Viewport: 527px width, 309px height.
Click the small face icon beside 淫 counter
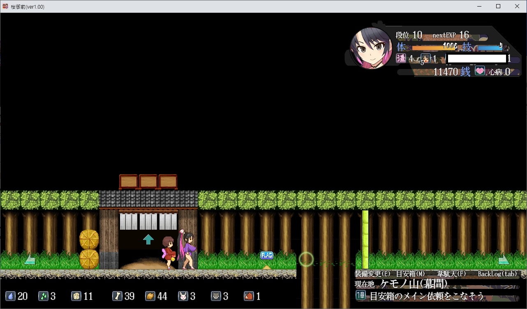pos(425,59)
